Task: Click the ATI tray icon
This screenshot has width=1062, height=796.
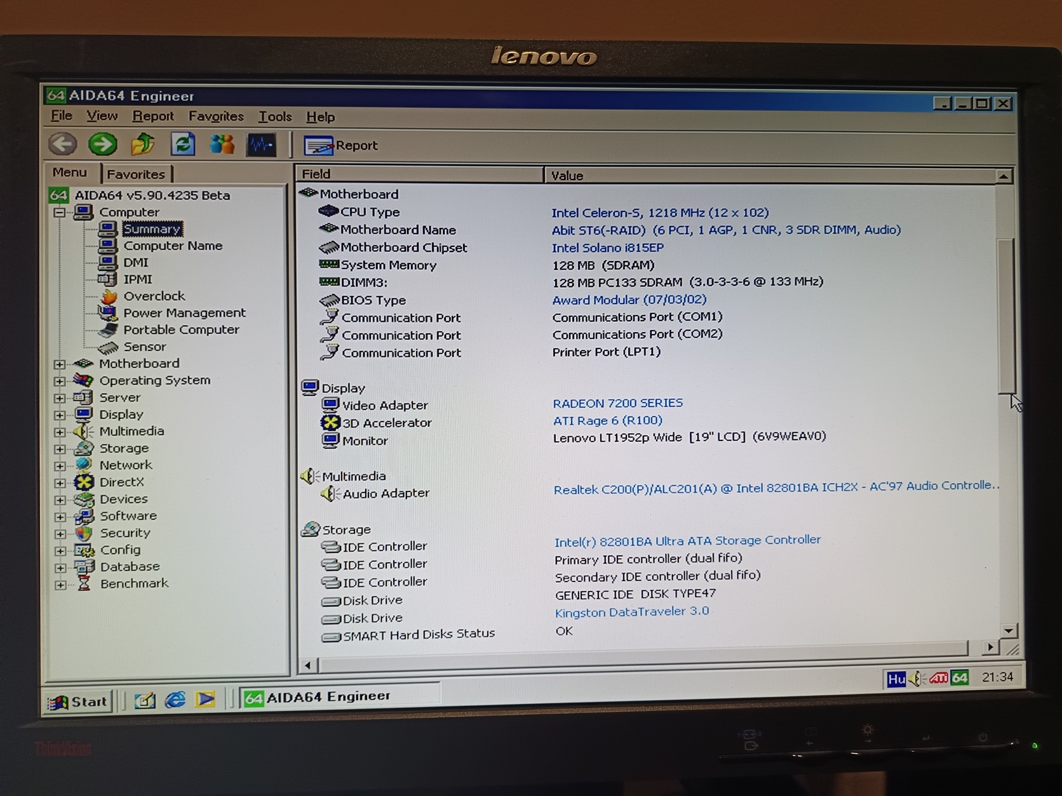Action: coord(939,678)
